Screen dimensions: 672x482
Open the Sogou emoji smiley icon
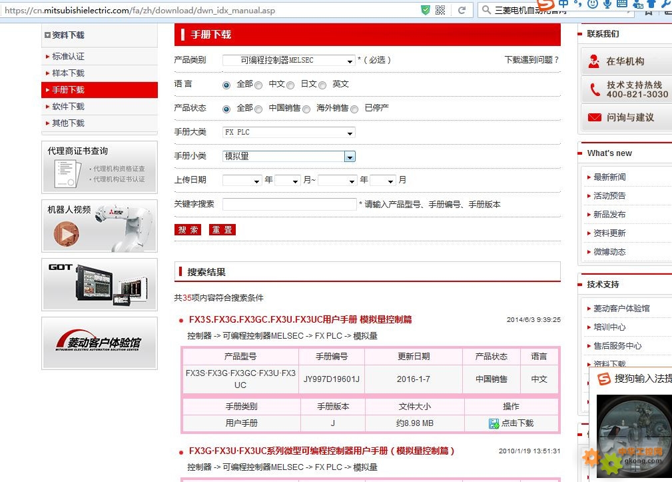[593, 4]
